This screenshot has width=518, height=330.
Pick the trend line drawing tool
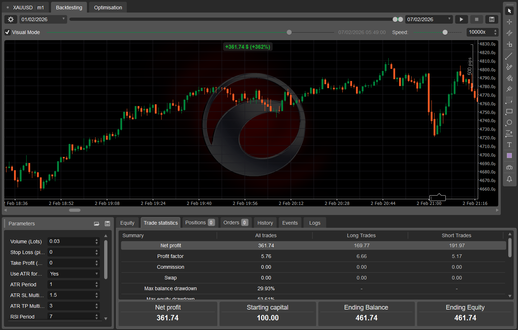(x=509, y=56)
